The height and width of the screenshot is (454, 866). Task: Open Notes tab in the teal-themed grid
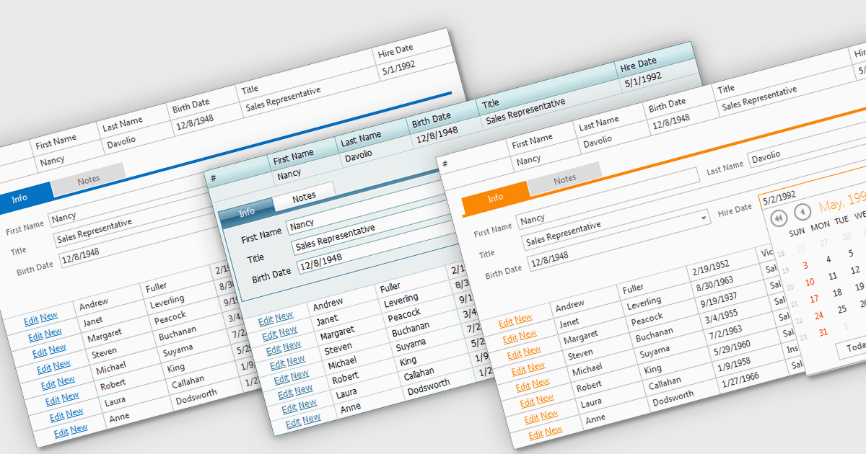pyautogui.click(x=304, y=197)
